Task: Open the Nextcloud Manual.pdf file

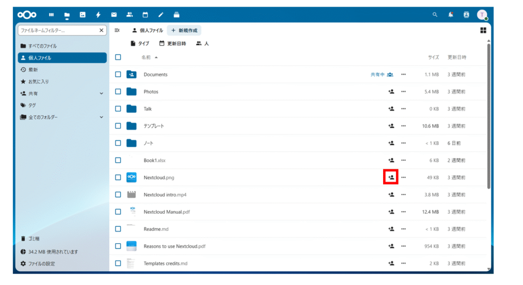Action: coord(167,212)
